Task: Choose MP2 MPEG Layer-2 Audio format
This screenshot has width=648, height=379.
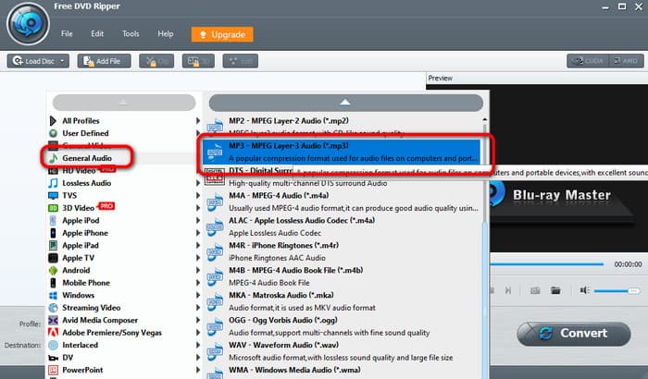Action: (343, 126)
